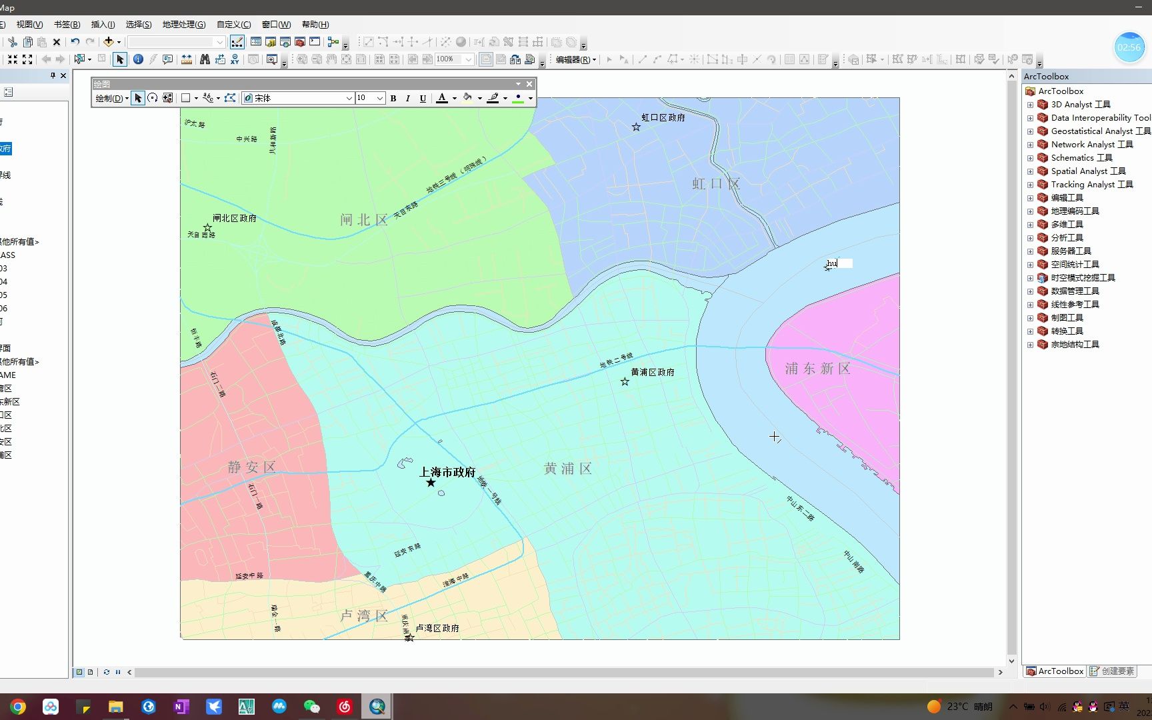This screenshot has width=1152, height=720.
Task: Open the 编辑器(R) editor dropdown menu
Action: [x=576, y=59]
